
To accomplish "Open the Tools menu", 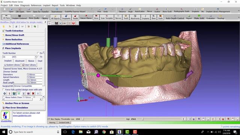I will [x=62, y=5].
